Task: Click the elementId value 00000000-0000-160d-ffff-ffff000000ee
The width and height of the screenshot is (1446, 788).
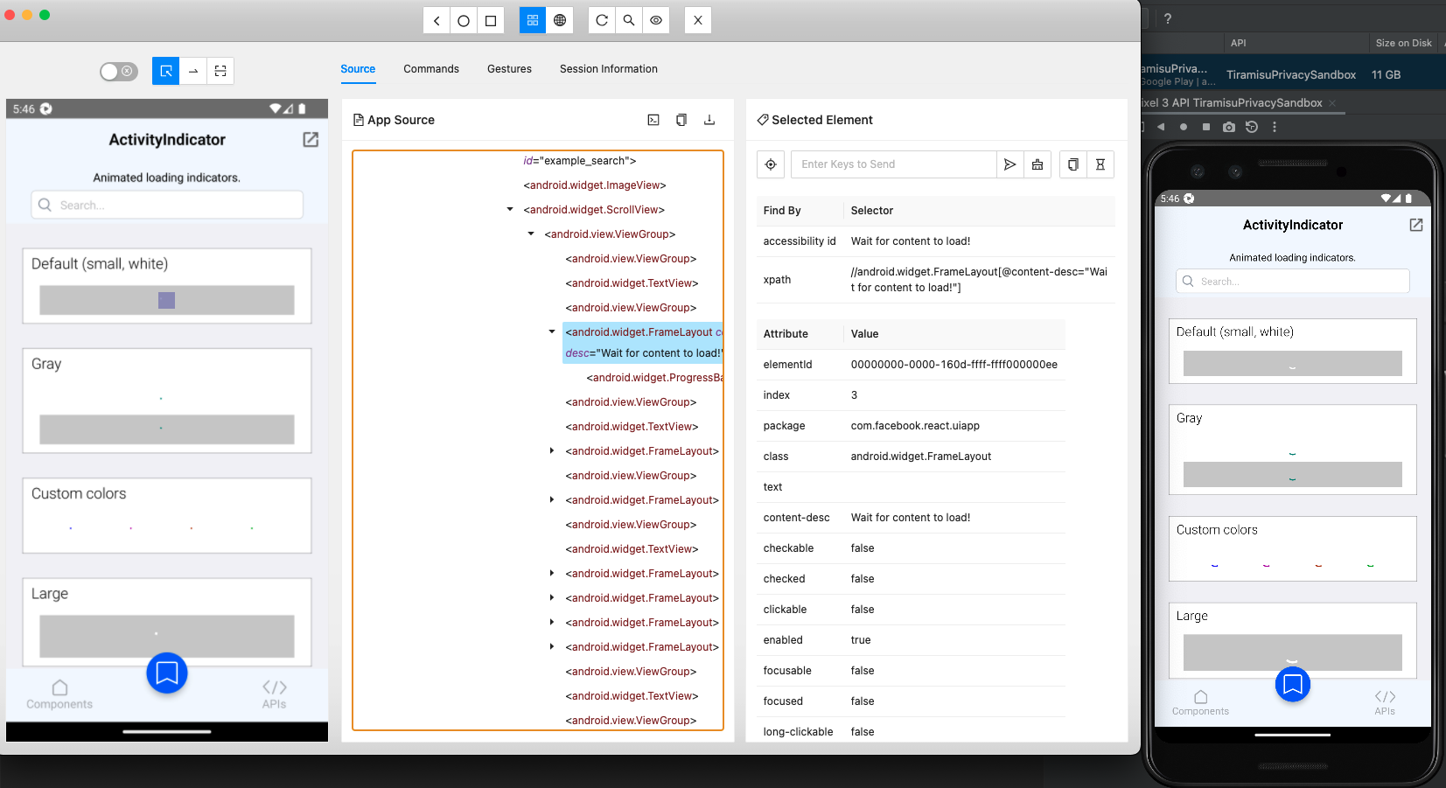Action: pos(954,365)
